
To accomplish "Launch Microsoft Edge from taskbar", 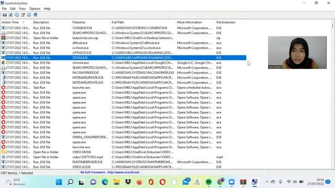I will pos(105,182).
